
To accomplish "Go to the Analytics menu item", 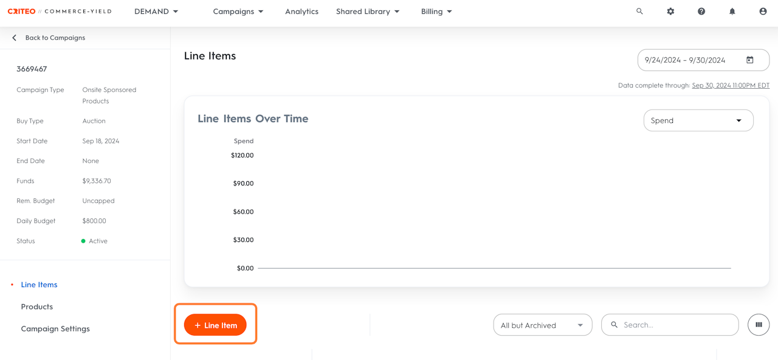I will pyautogui.click(x=301, y=12).
